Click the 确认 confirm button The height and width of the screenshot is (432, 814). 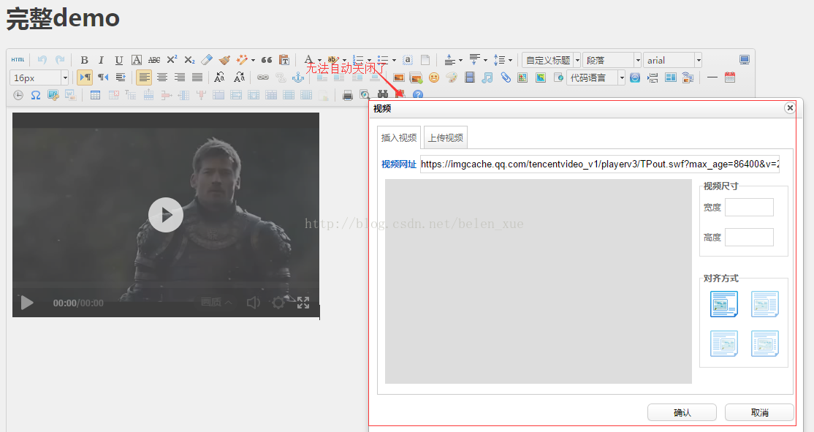point(682,412)
